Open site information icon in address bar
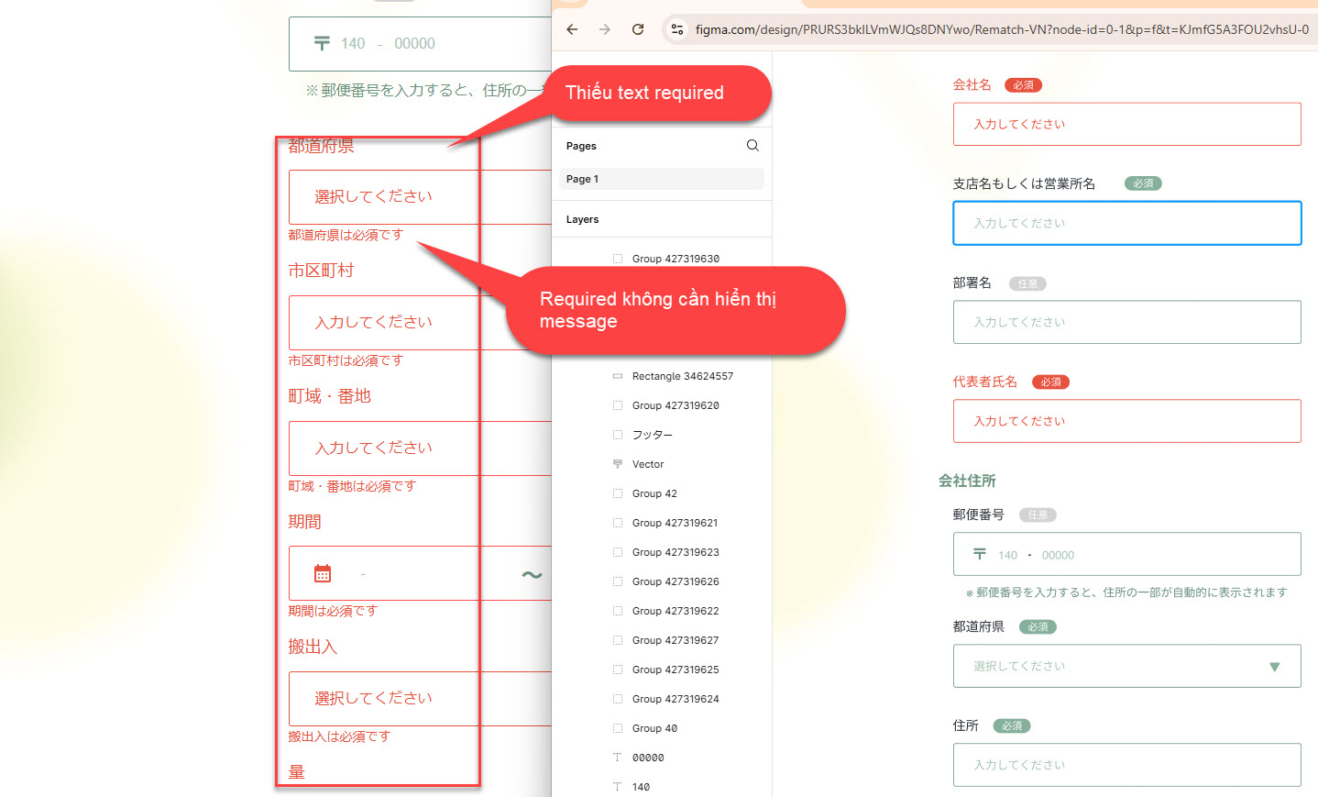This screenshot has width=1318, height=797. coord(677,29)
